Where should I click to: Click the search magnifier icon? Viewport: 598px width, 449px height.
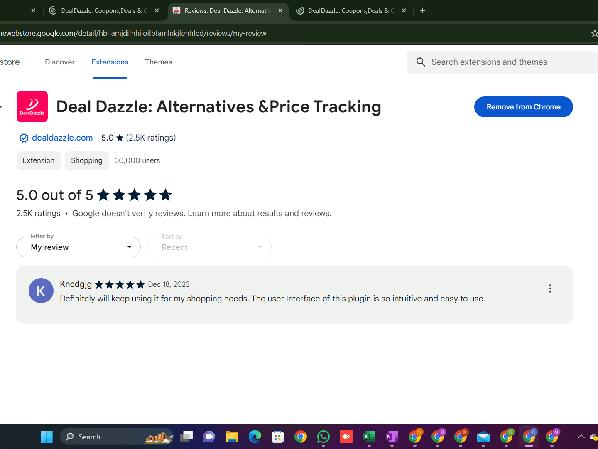coord(421,62)
